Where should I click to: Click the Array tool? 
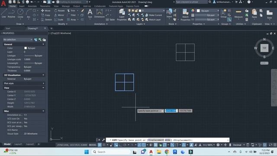tap(71, 19)
